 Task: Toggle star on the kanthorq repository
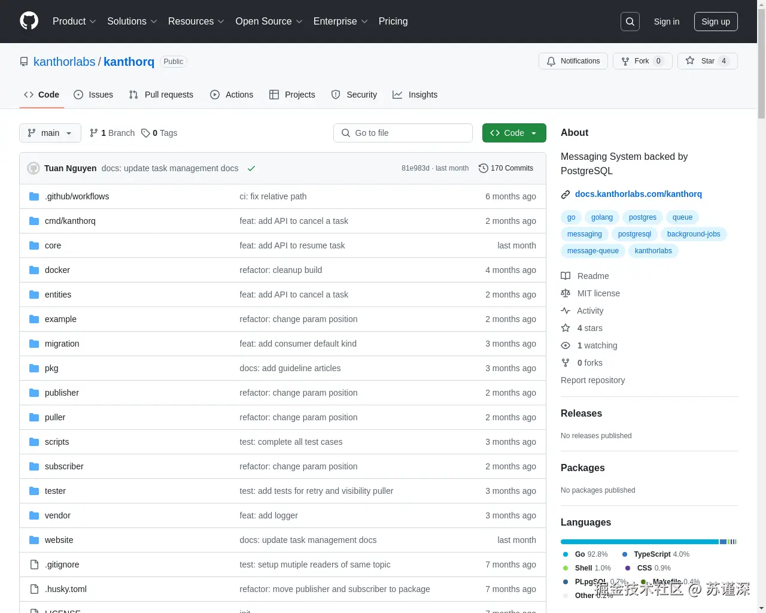707,61
